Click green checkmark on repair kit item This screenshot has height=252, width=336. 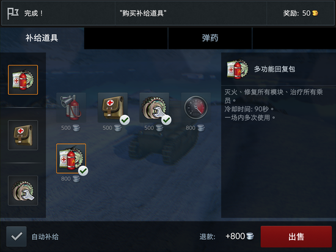[x=166, y=120]
